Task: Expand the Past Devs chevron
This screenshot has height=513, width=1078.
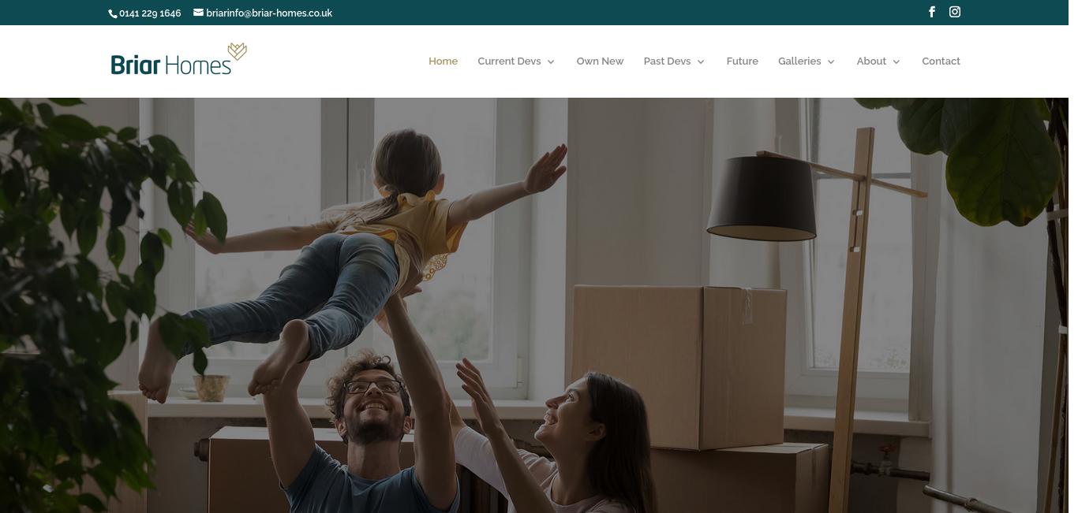Action: pos(701,61)
